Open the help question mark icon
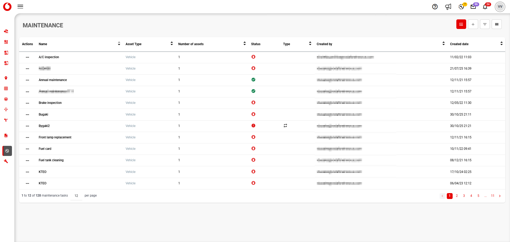510x242 pixels. click(435, 7)
